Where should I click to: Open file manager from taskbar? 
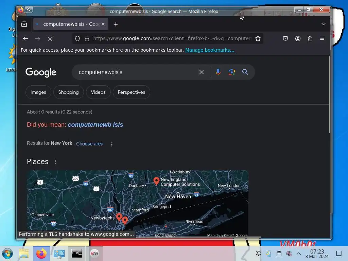[24, 254]
